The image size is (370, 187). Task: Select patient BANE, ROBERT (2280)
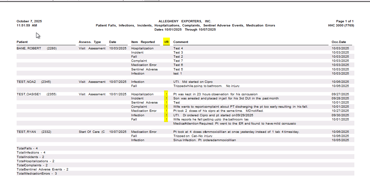pyautogui.click(x=36, y=48)
